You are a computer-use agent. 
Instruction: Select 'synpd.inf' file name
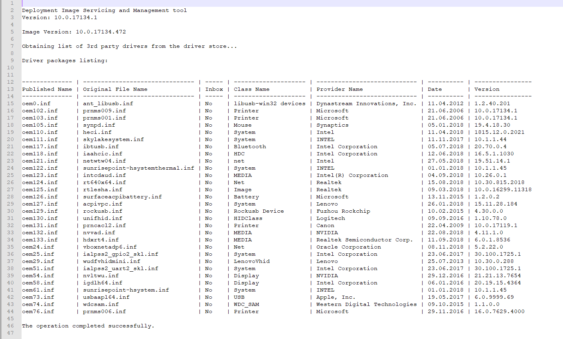pos(99,125)
